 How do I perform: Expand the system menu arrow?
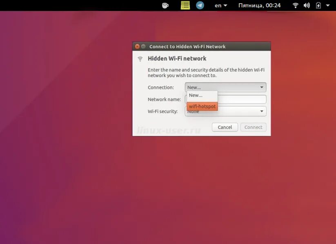coord(328,5)
